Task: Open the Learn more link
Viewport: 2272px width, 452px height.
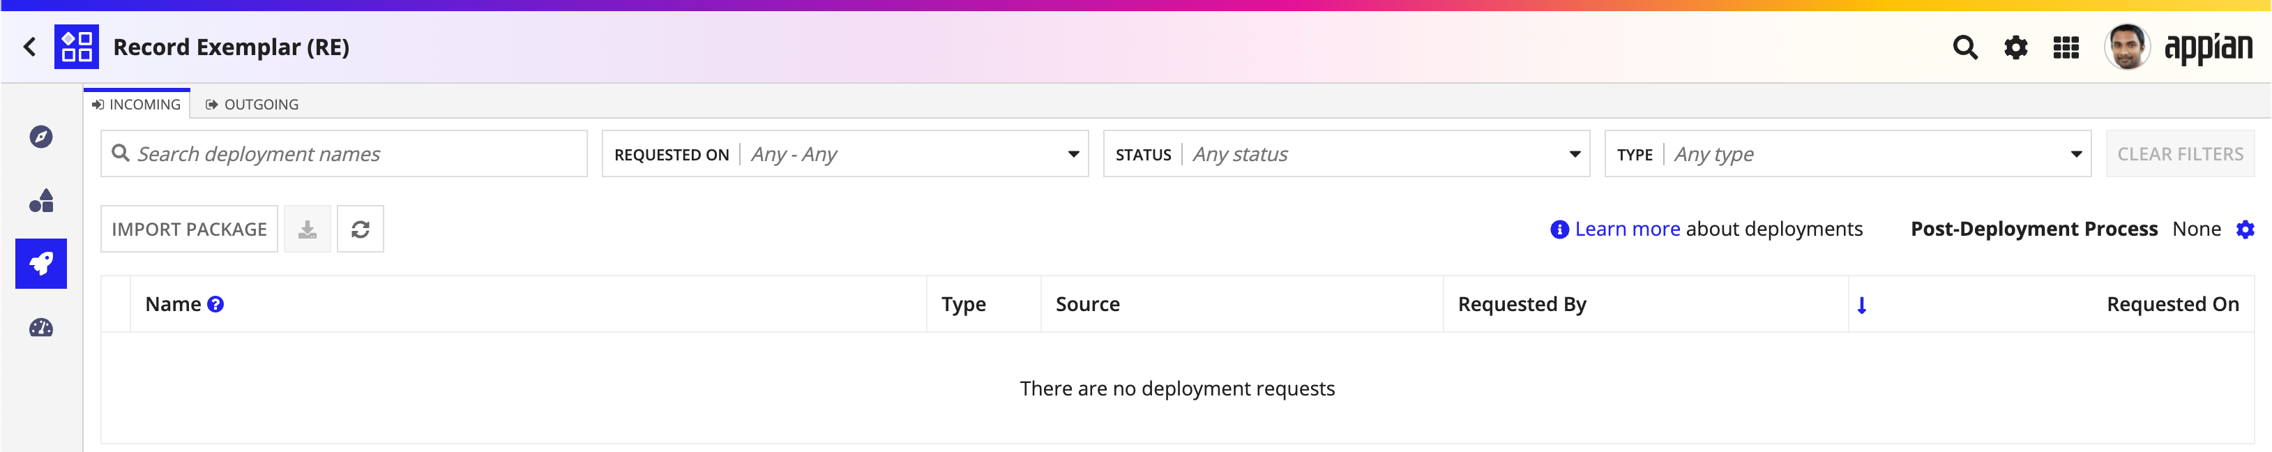Action: (1627, 229)
